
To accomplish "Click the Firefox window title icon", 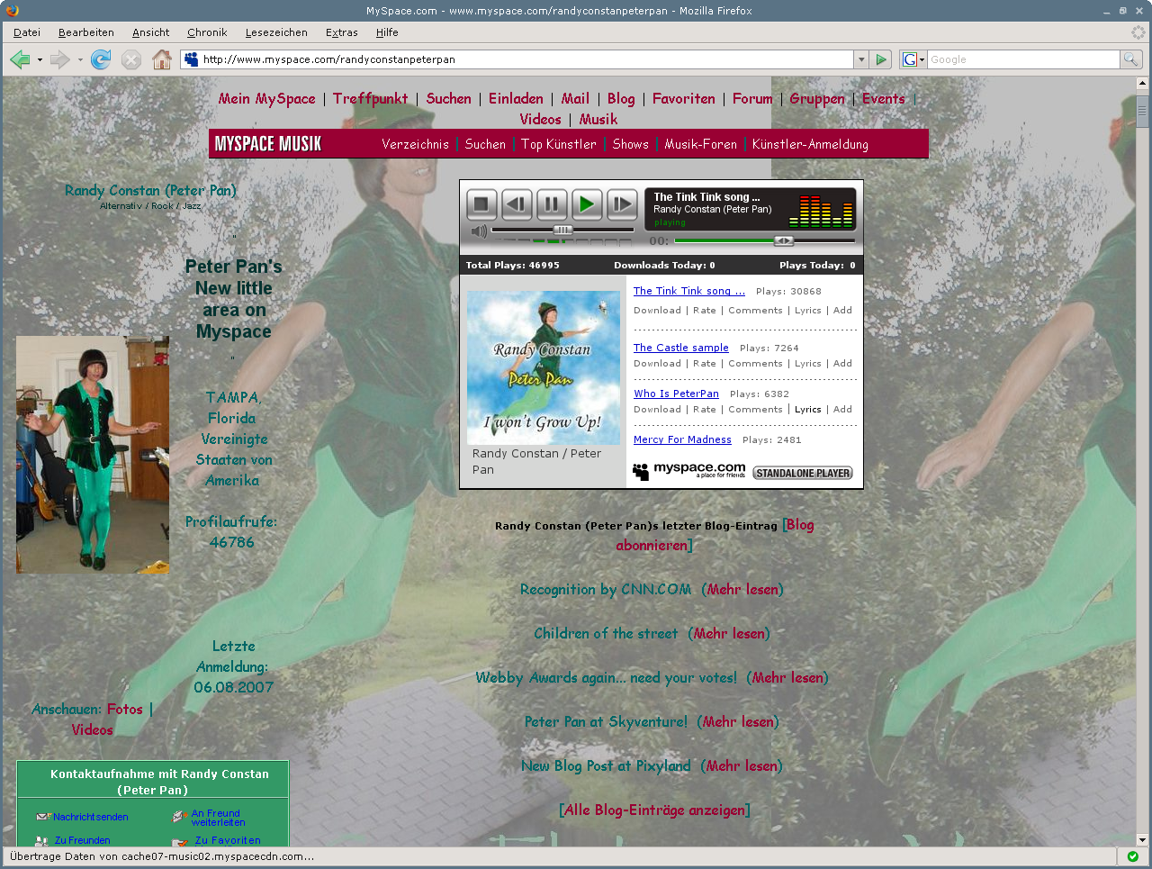I will pos(12,11).
